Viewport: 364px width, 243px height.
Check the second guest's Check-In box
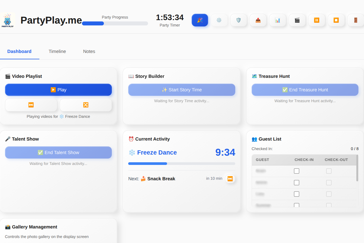[297, 182]
